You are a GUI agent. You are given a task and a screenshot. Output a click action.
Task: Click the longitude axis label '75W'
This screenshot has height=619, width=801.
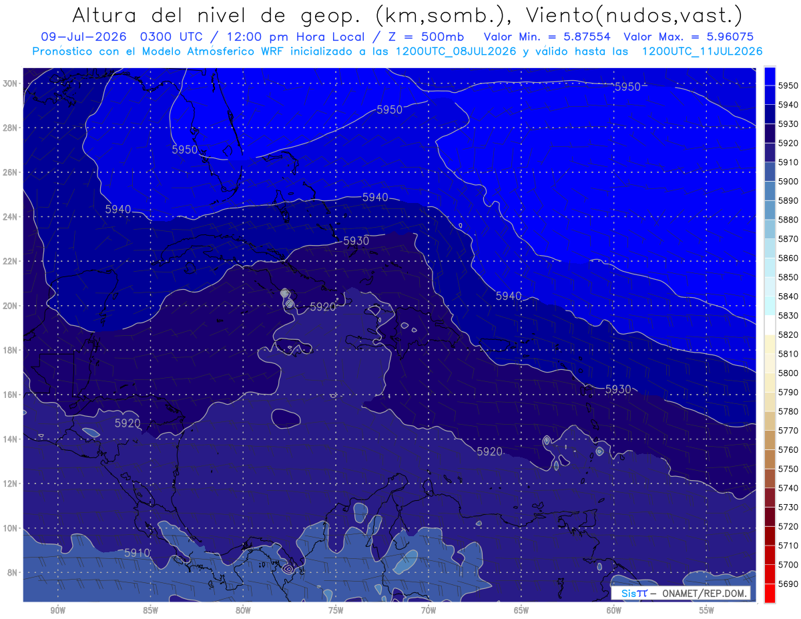point(336,611)
